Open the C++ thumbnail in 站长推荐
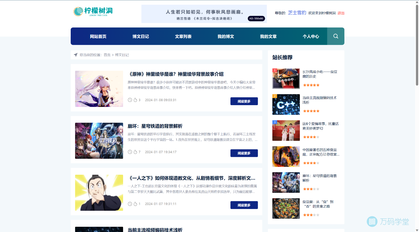This screenshot has height=232, width=419. click(286, 104)
